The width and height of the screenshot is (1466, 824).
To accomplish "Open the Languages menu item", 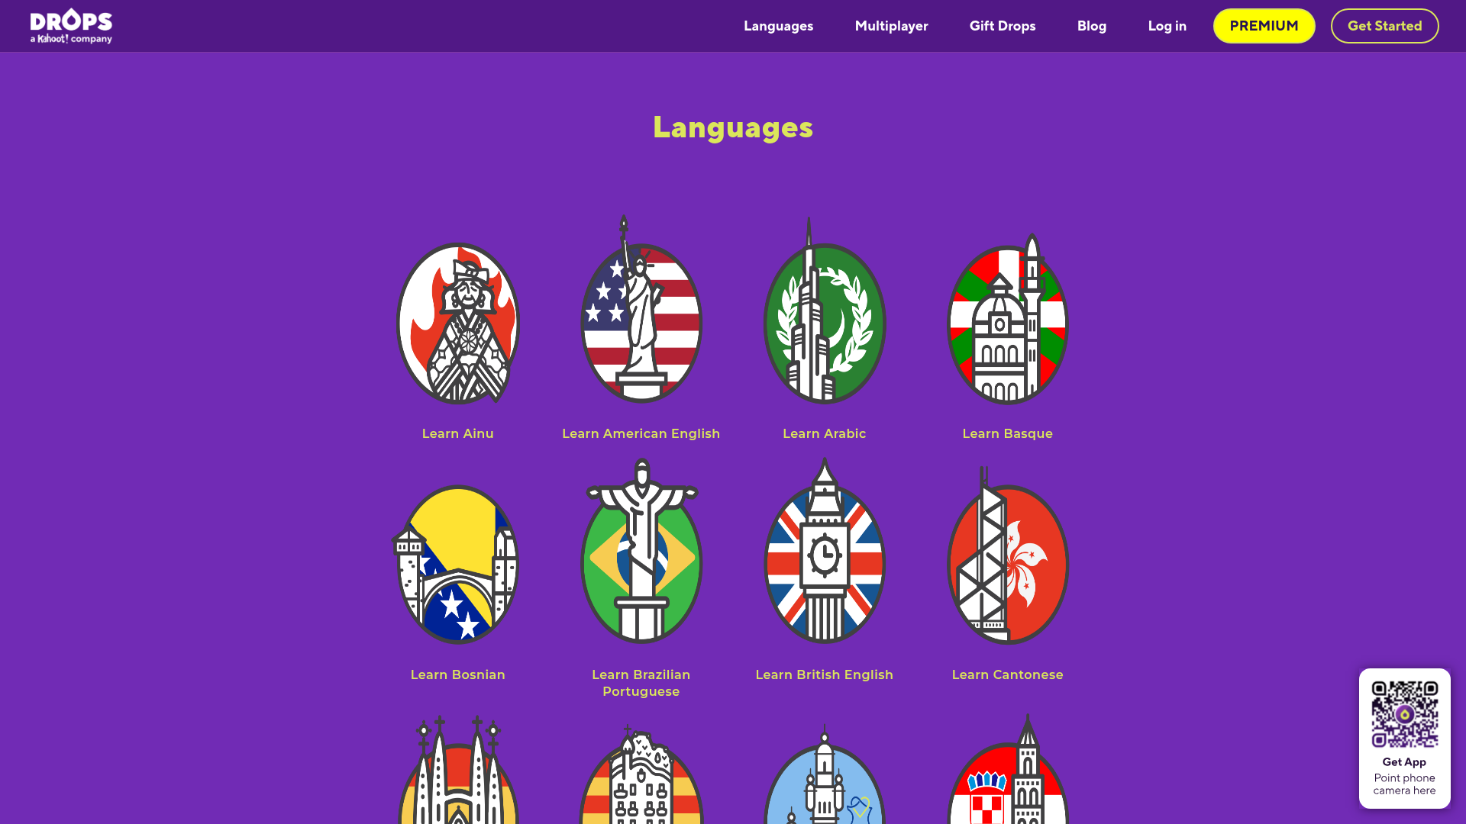I will click(x=779, y=26).
